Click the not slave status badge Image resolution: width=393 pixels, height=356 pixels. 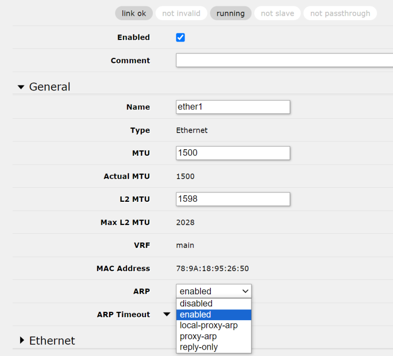click(x=278, y=13)
